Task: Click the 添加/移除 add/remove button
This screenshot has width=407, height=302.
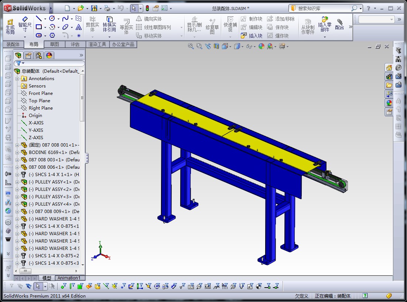Action: coord(281,19)
